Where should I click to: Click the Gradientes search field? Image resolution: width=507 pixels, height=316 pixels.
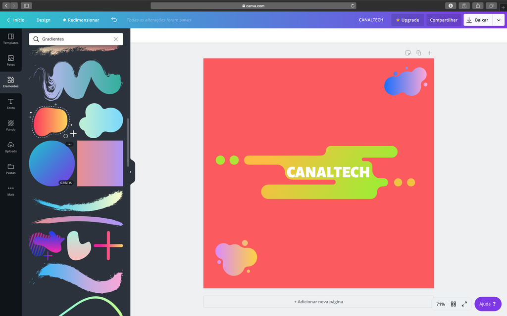[x=76, y=39]
